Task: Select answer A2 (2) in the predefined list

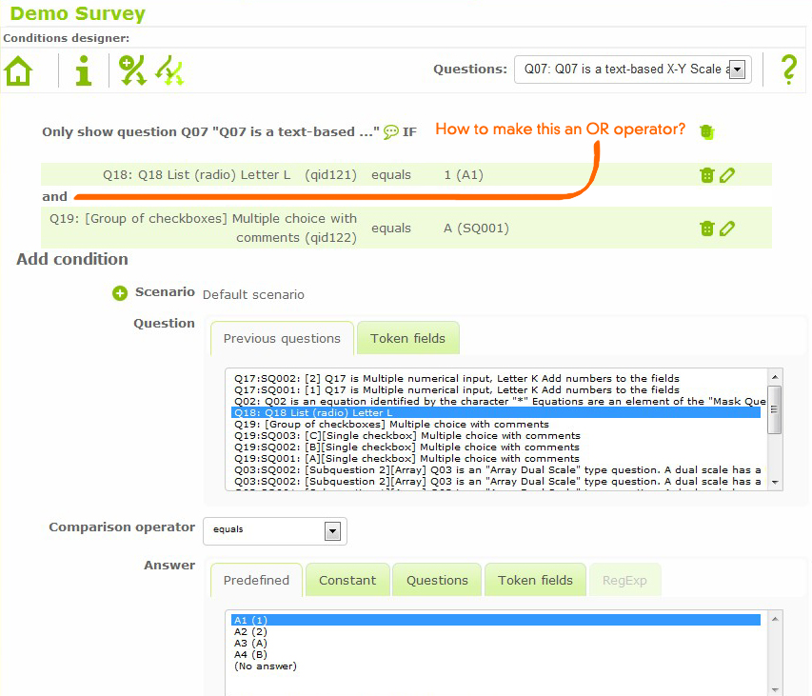Action: point(251,631)
